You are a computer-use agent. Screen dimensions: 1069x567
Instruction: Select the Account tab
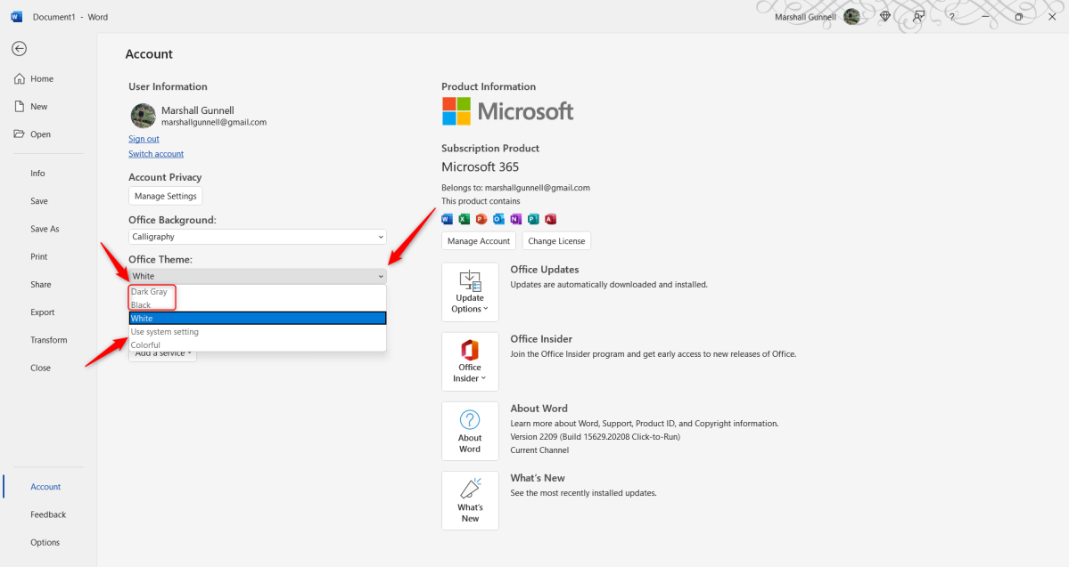(45, 487)
